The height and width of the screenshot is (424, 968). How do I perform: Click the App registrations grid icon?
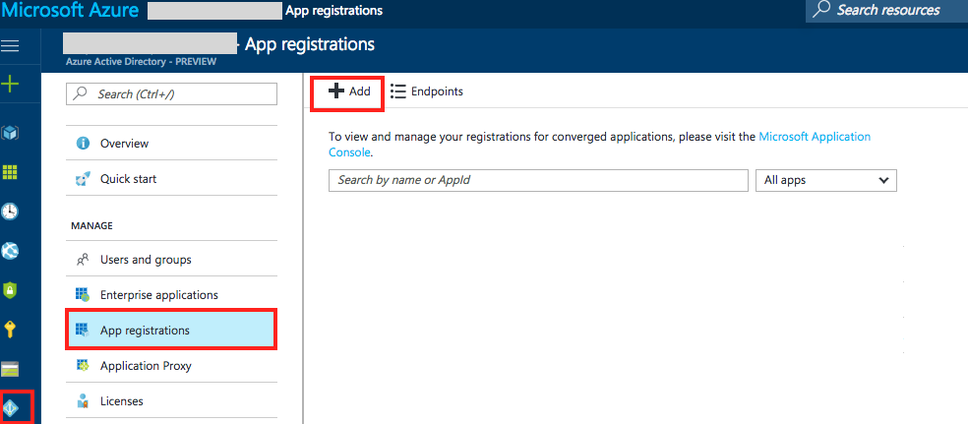pyautogui.click(x=83, y=331)
